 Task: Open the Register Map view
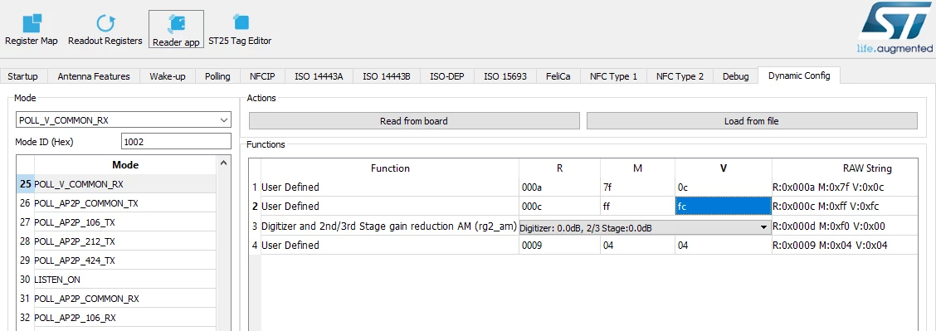point(32,29)
